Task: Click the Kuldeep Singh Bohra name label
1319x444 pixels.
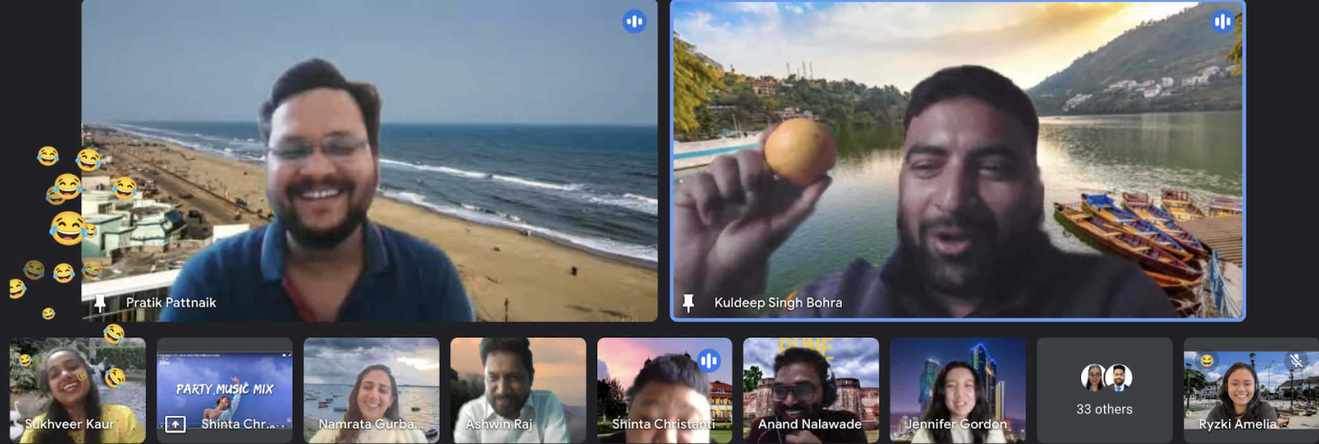Action: (x=778, y=303)
